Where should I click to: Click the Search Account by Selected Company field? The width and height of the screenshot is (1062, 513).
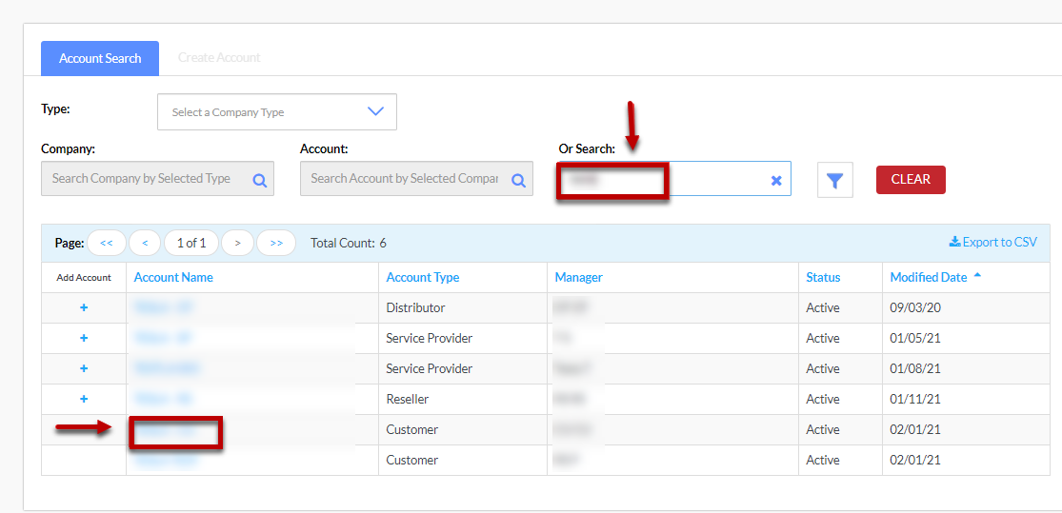[416, 179]
